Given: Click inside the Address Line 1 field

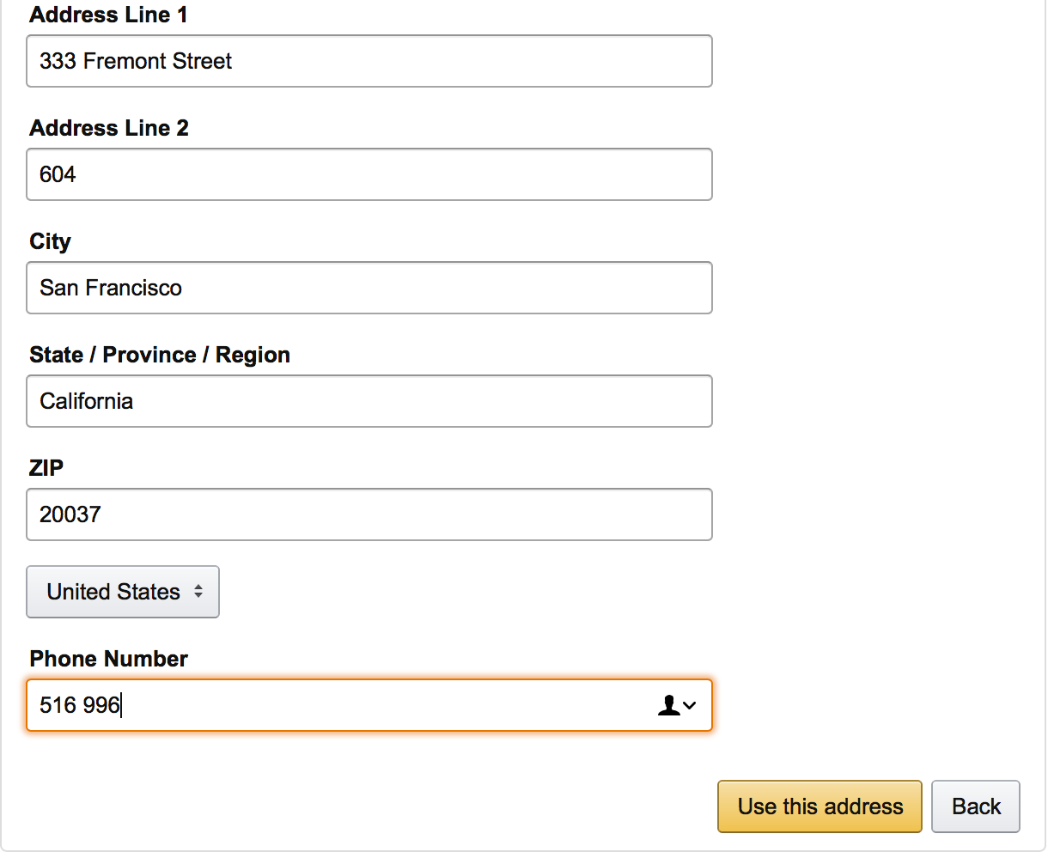Looking at the screenshot, I should [x=369, y=61].
